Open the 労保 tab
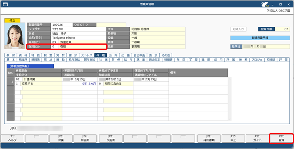Image resolution: width=294 pixels, height=149 pixels. [x=116, y=60]
